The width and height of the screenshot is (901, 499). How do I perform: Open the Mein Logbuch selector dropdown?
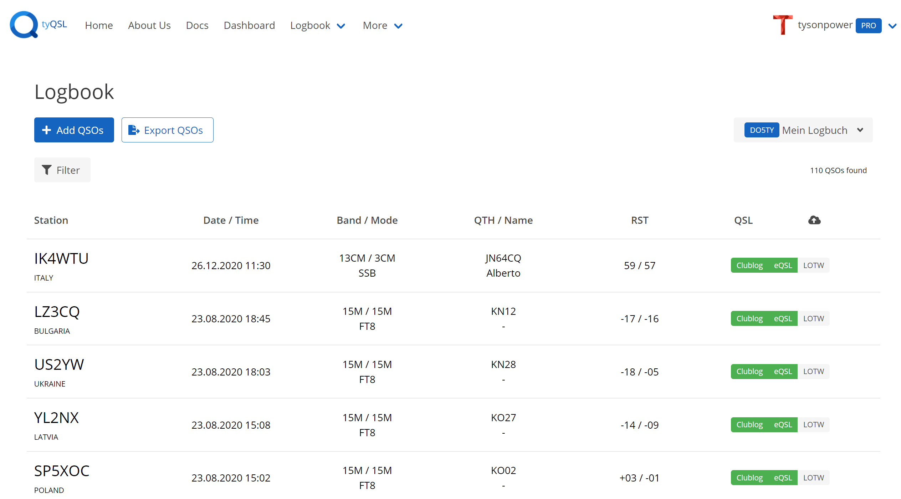click(x=860, y=130)
